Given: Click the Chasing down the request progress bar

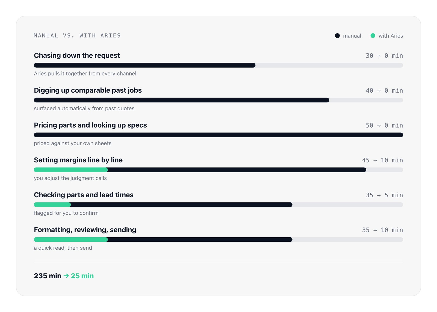Looking at the screenshot, I should [218, 65].
